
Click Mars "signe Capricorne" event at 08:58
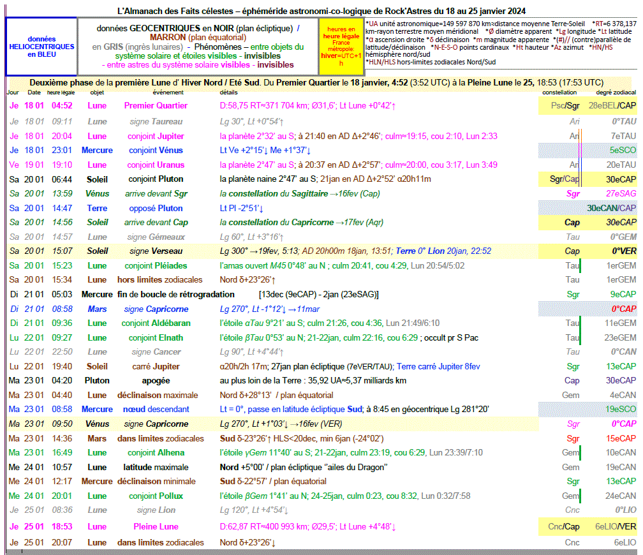point(156,309)
